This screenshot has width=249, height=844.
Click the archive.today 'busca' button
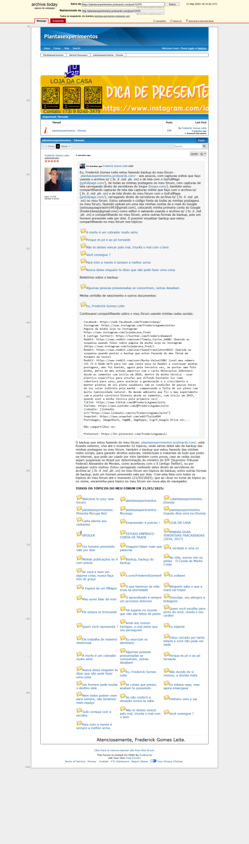pyautogui.click(x=172, y=4)
